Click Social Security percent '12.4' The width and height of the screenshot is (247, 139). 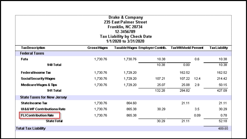tap(197, 79)
